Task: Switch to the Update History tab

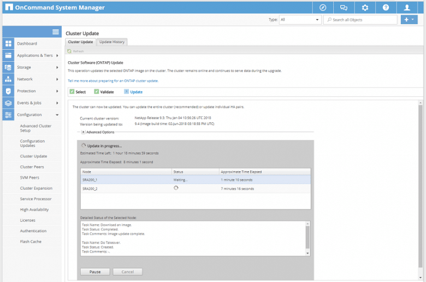Action: [x=111, y=42]
